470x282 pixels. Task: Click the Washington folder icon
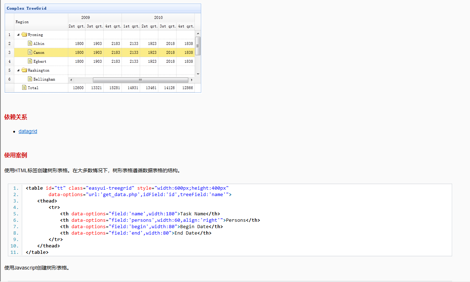(x=24, y=70)
